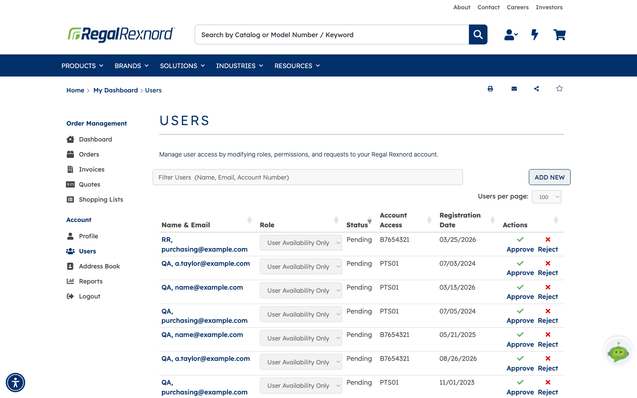Click the ADD NEW button
The width and height of the screenshot is (637, 398).
pyautogui.click(x=549, y=177)
